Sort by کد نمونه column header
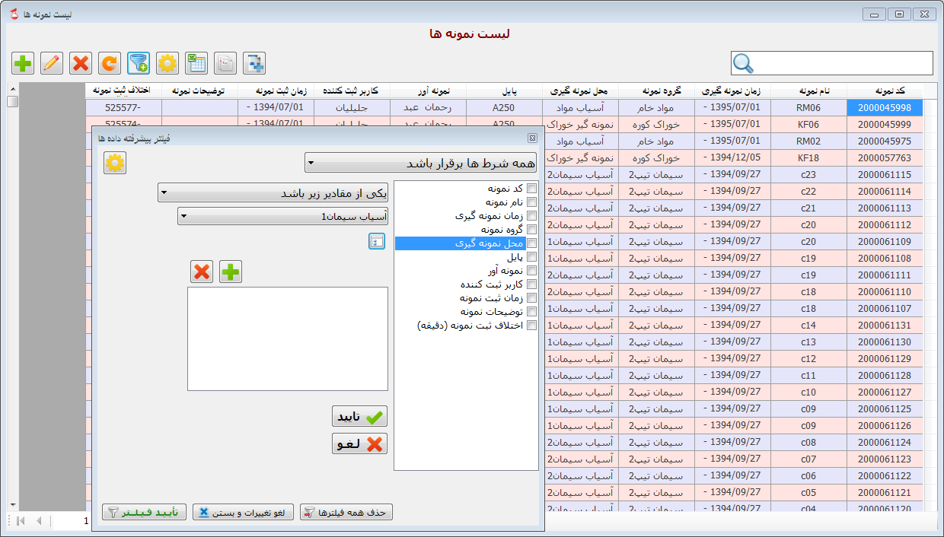The height and width of the screenshot is (537, 944). click(x=885, y=91)
